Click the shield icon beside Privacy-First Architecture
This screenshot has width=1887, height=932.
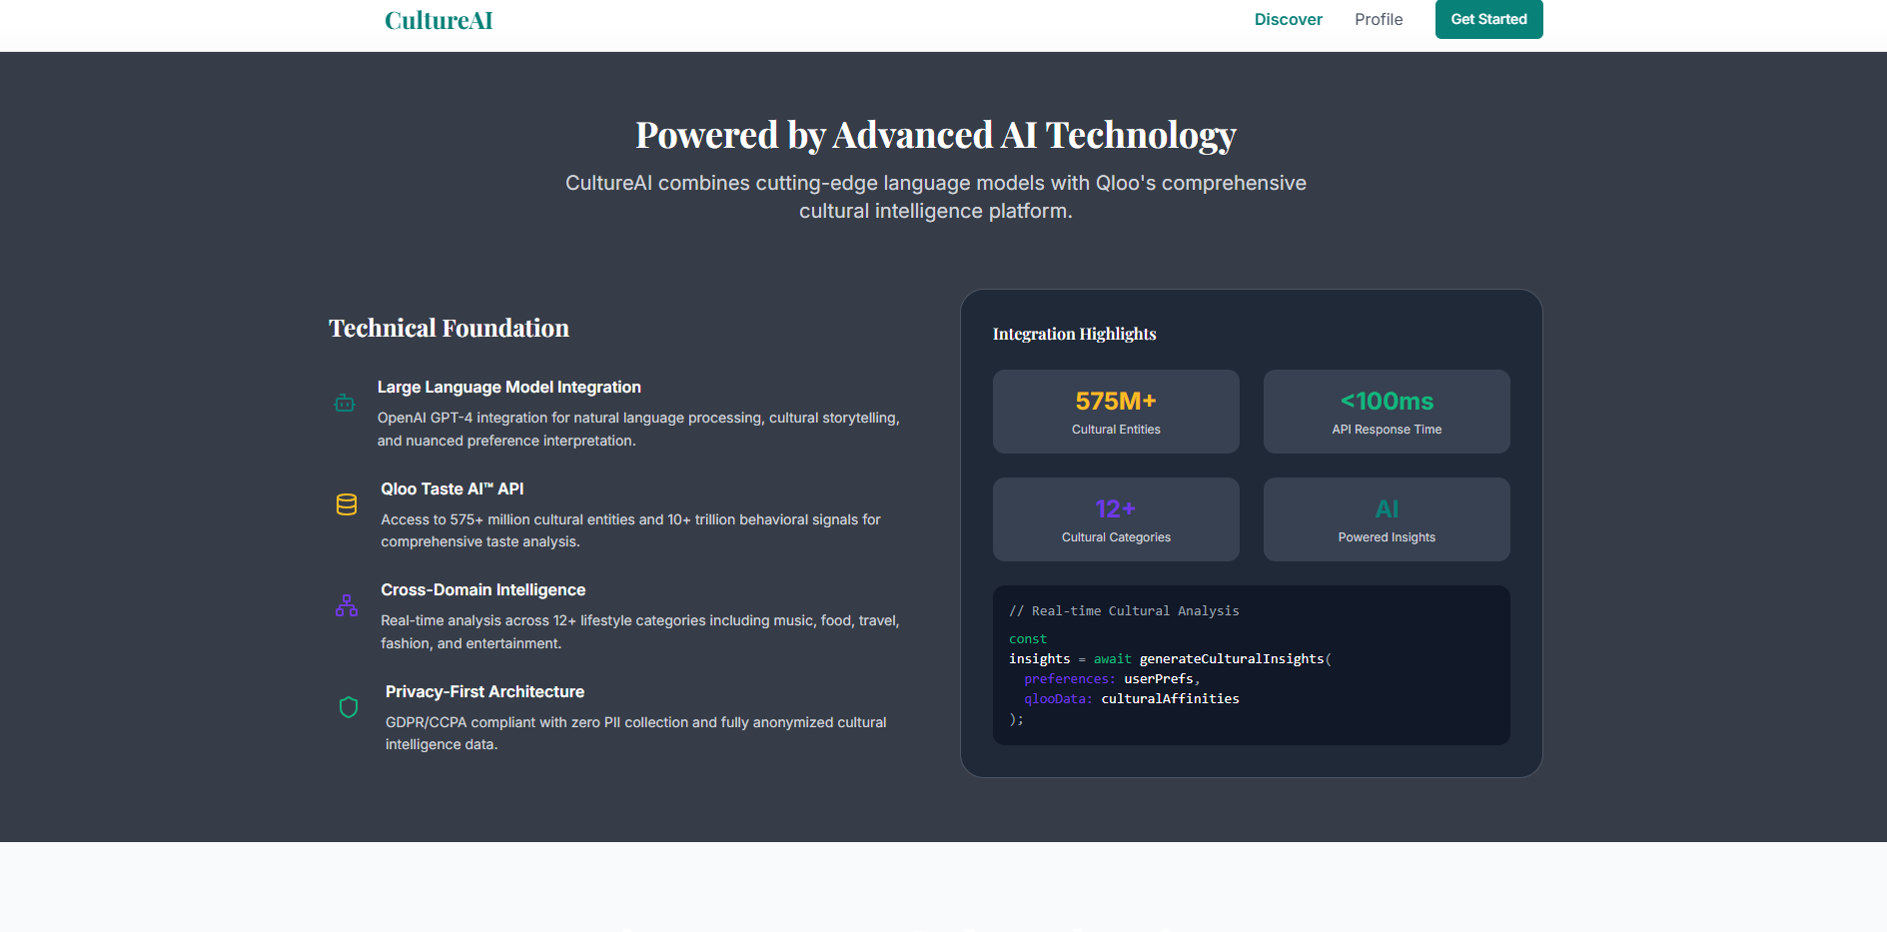pos(349,707)
